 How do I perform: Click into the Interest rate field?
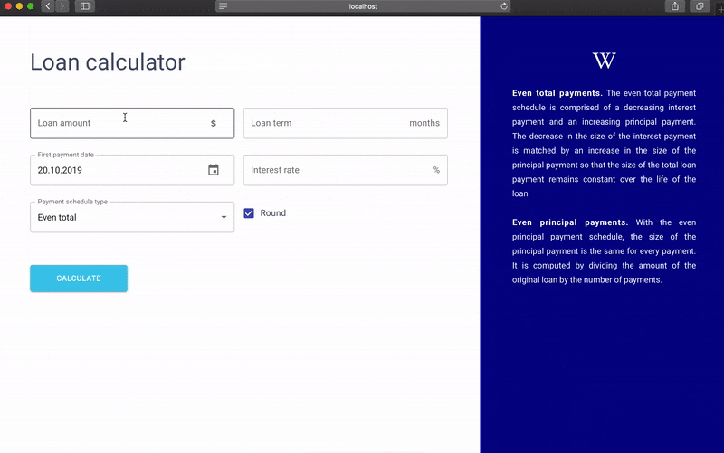[x=346, y=170]
